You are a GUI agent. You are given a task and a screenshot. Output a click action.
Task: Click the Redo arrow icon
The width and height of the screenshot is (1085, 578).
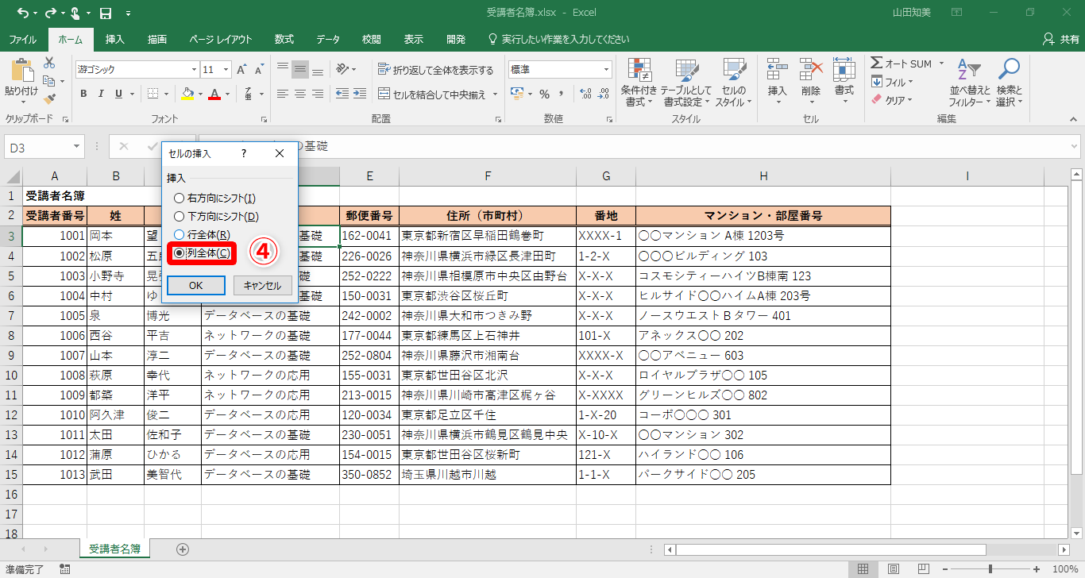click(49, 13)
